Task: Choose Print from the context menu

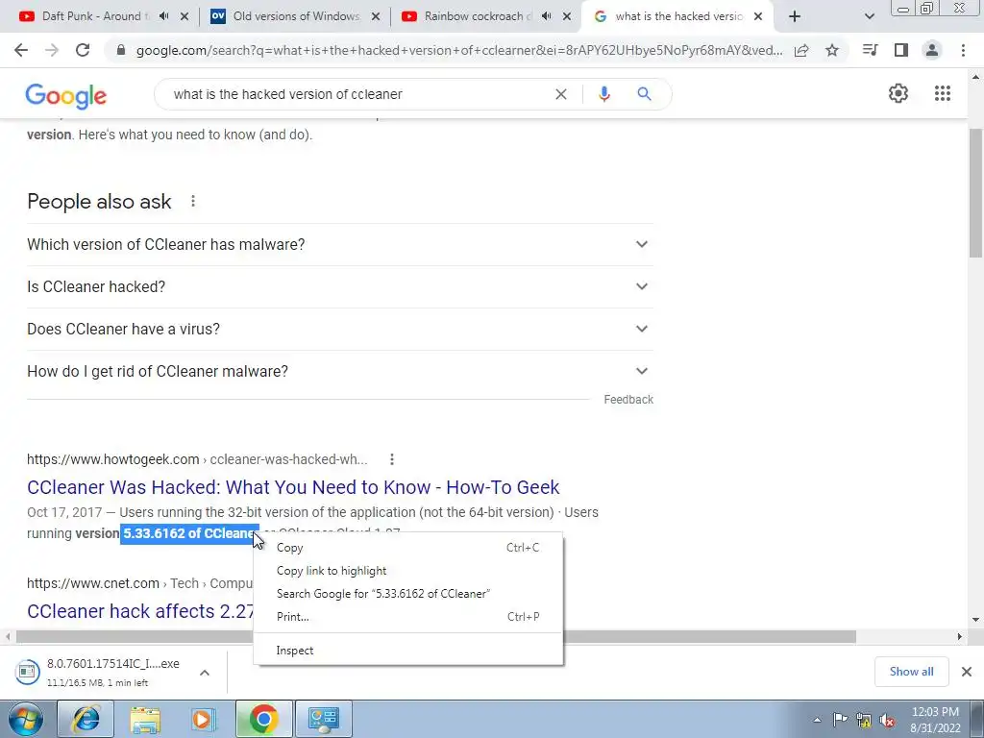Action: tap(407, 617)
